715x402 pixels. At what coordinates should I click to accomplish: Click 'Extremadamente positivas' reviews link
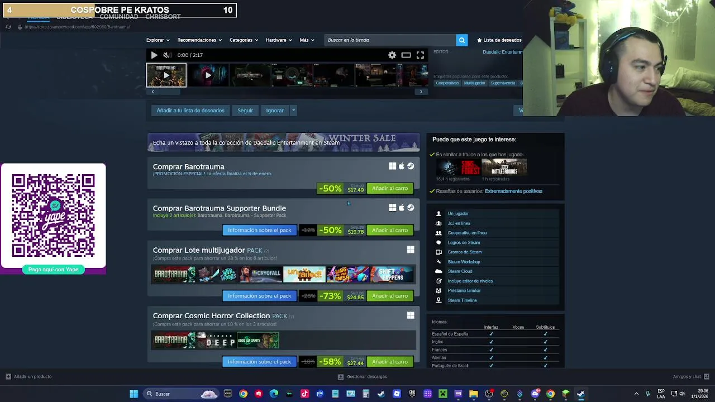tap(513, 191)
